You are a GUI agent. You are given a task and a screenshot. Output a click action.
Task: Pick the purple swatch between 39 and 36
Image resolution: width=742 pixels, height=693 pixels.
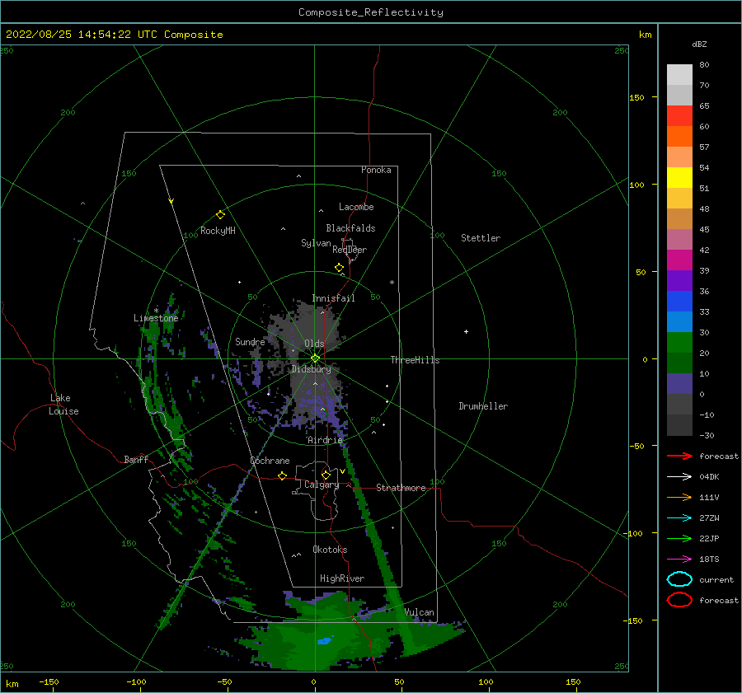coord(679,280)
